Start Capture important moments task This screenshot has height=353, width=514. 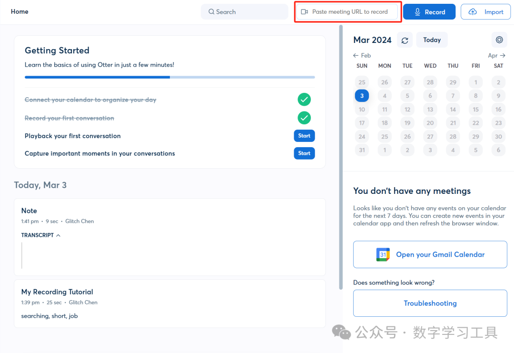click(304, 153)
